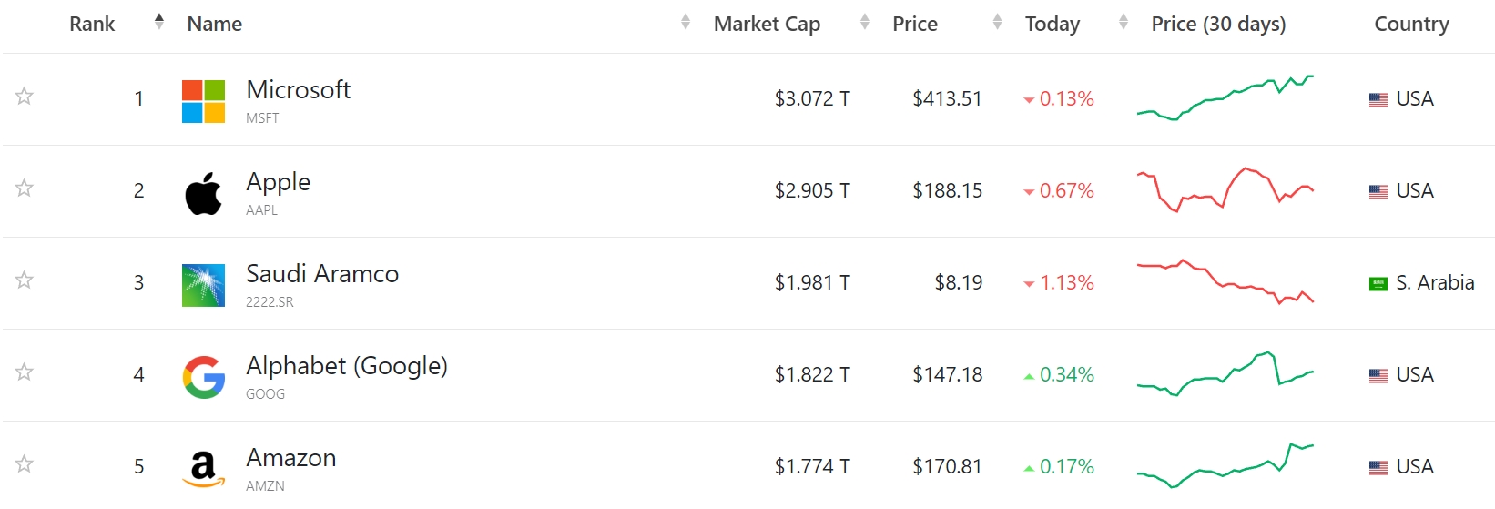Image resolution: width=1495 pixels, height=509 pixels.
Task: Click the USA flag beside Microsoft
Action: coord(1378,100)
